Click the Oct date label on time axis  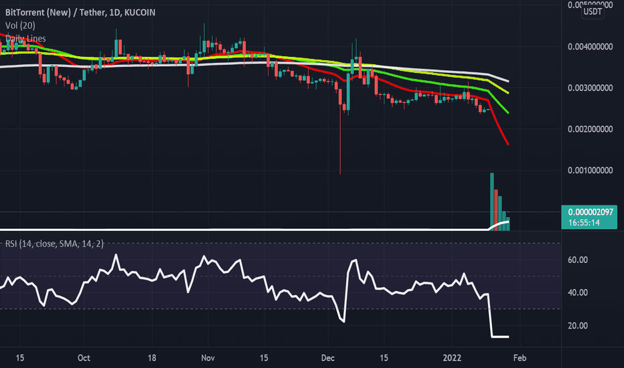[84, 358]
